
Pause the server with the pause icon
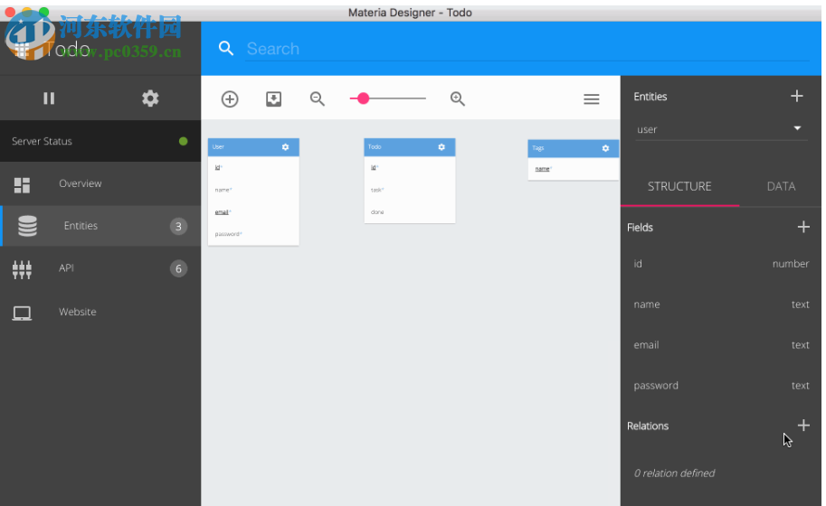click(x=49, y=98)
